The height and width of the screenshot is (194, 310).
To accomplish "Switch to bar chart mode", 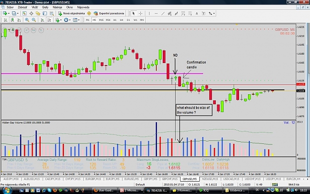I will pyautogui.click(x=5, y=20).
